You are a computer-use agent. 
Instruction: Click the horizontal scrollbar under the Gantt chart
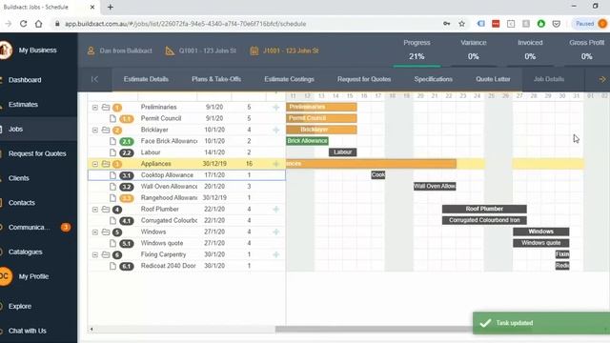374,330
